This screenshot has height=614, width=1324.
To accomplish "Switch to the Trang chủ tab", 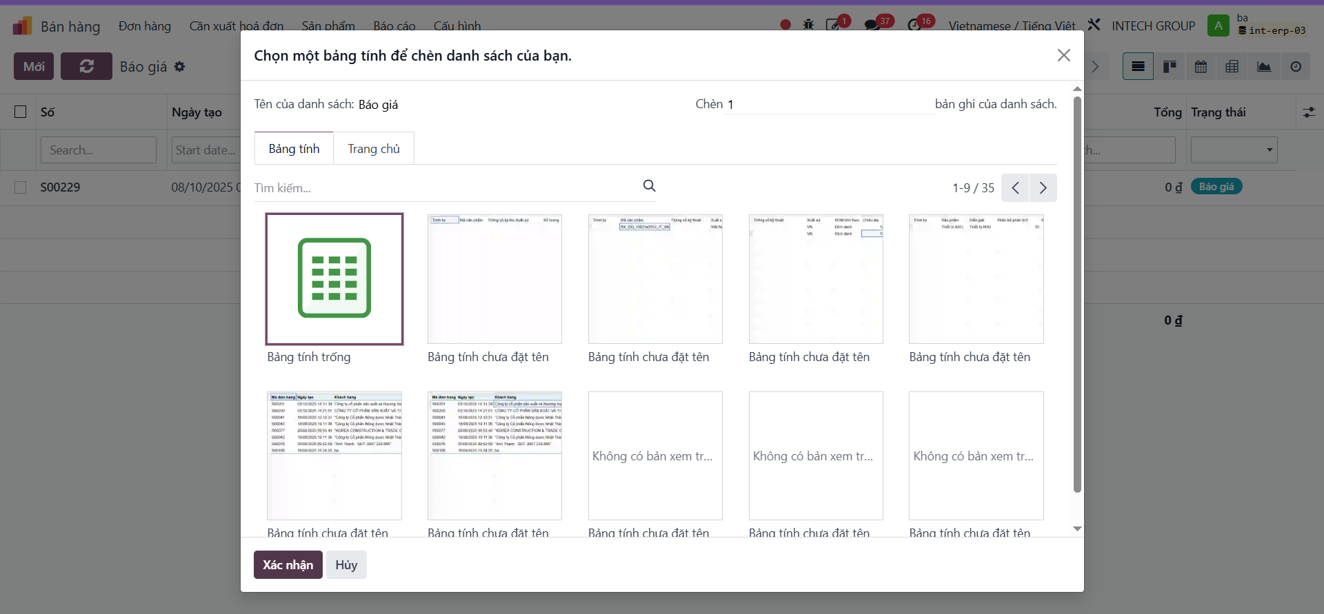I will click(x=374, y=148).
